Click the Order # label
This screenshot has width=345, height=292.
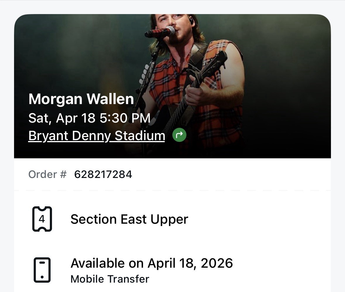[x=47, y=174]
